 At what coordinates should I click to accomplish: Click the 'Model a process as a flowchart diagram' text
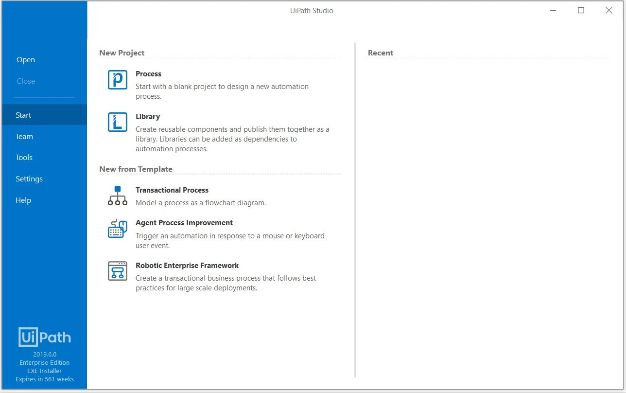point(201,203)
